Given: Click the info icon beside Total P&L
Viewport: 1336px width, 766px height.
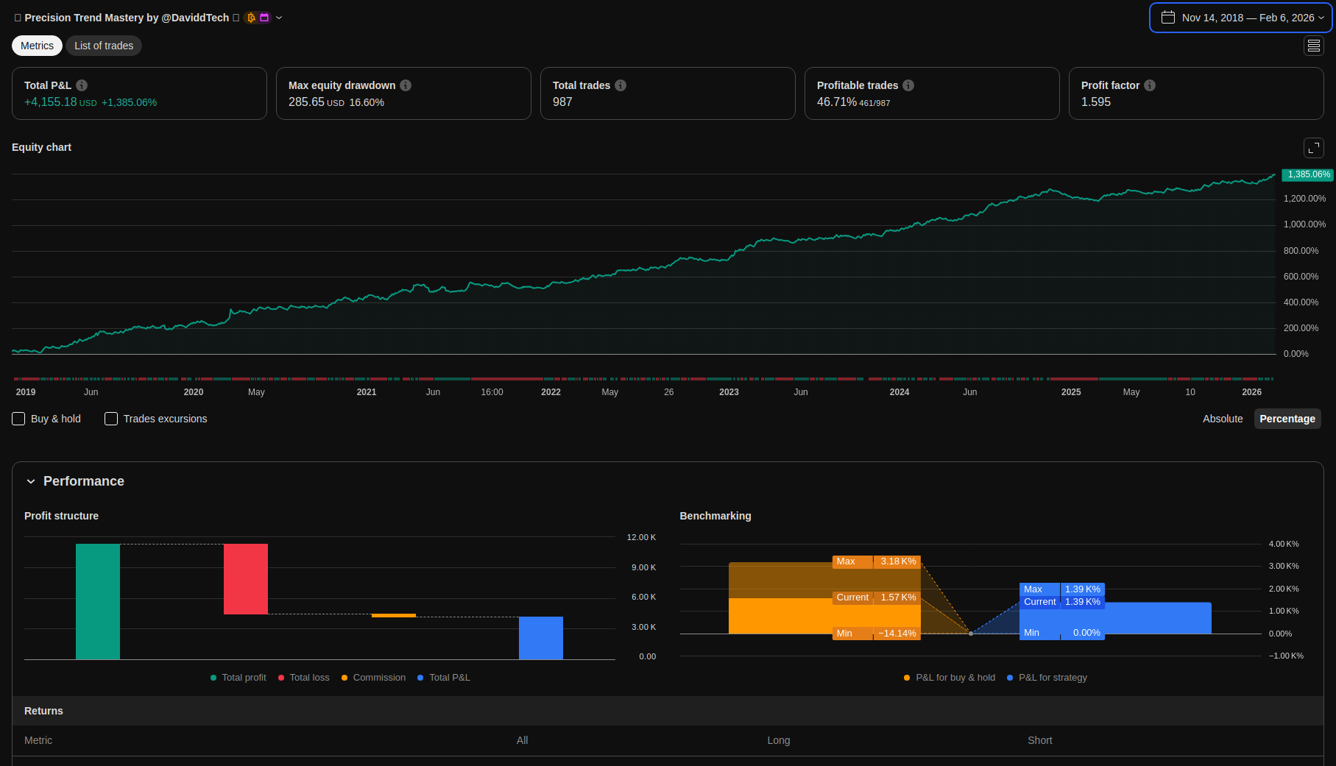Looking at the screenshot, I should click(82, 85).
